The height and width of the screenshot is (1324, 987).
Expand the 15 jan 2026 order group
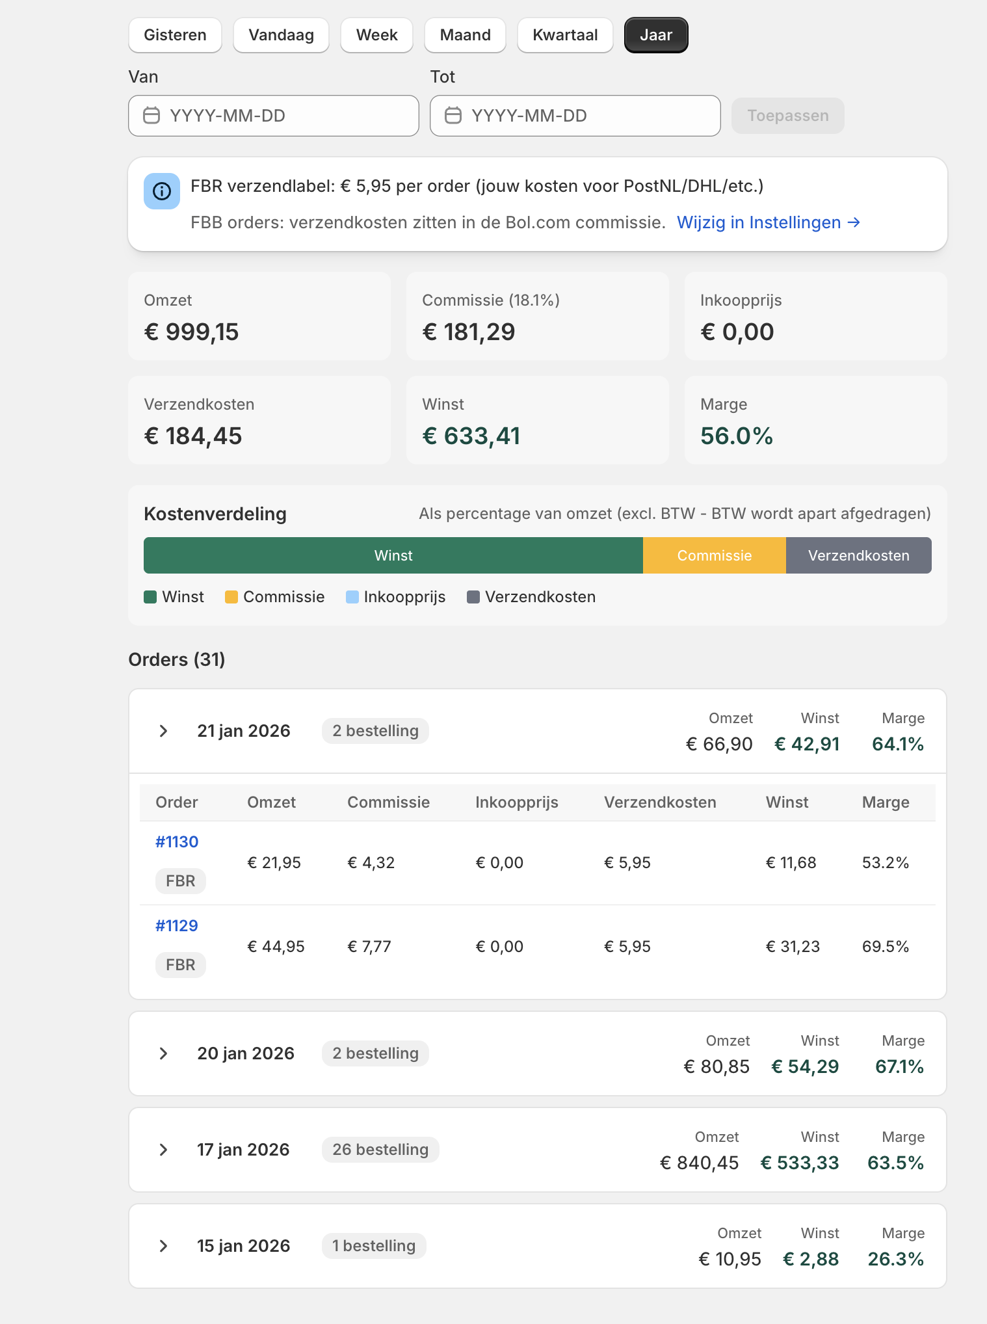pyautogui.click(x=164, y=1246)
